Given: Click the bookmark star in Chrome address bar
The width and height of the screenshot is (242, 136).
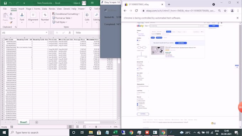Looking at the screenshot, I should [225, 11].
